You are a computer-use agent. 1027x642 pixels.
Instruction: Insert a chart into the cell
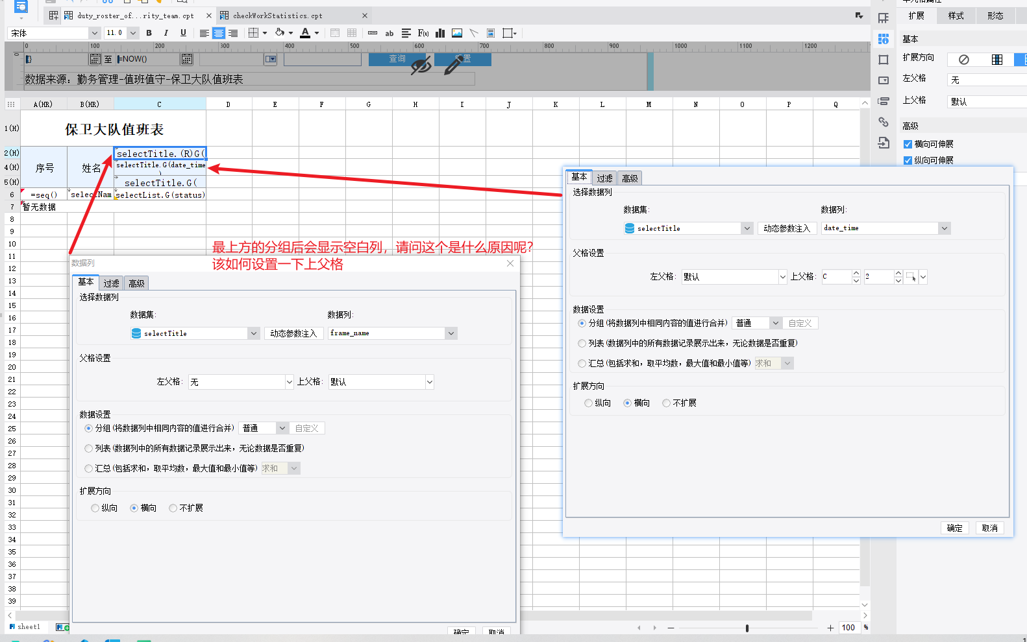[x=440, y=33]
